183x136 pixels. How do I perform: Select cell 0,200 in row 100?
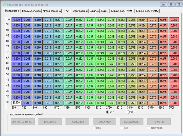coord(17,20)
